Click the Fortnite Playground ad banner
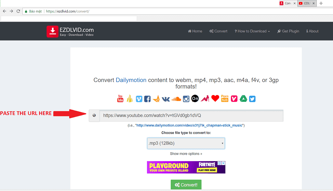 (186, 167)
